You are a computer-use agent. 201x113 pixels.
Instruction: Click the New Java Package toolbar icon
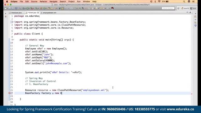[x=41, y=8]
